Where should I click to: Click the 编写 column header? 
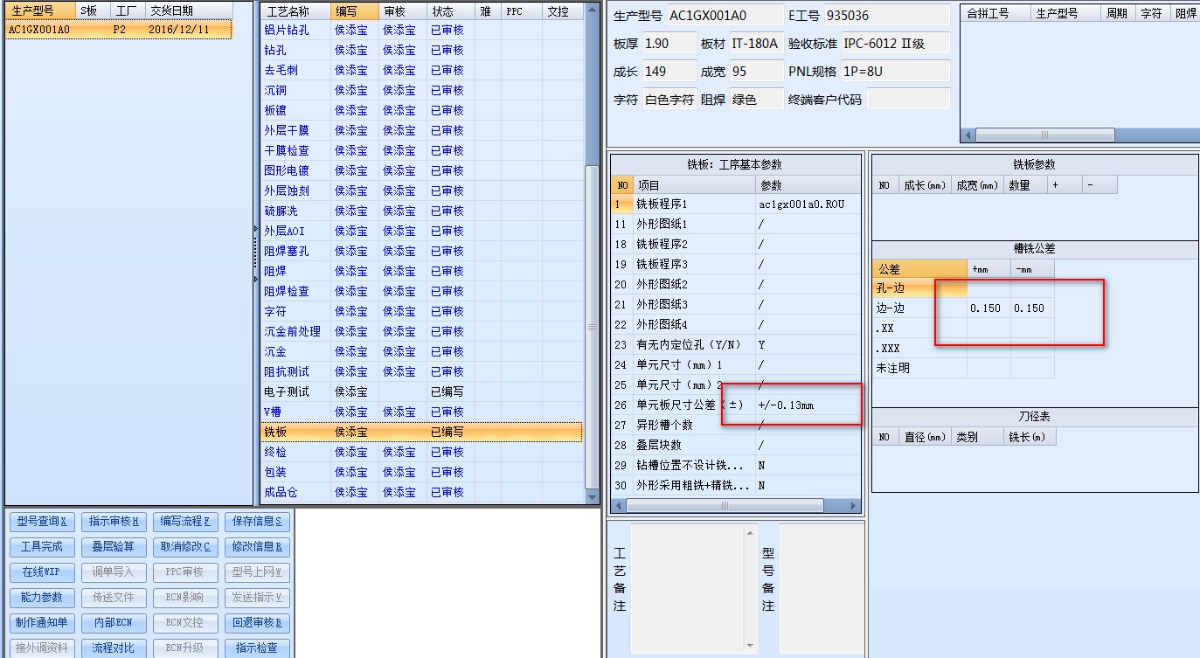tap(355, 11)
